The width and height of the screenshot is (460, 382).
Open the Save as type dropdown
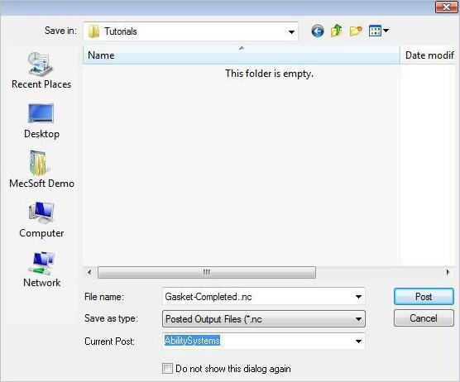coord(263,318)
